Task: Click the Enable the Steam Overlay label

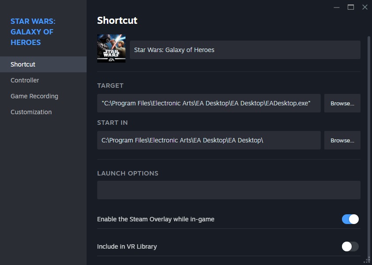Action: coord(156,219)
